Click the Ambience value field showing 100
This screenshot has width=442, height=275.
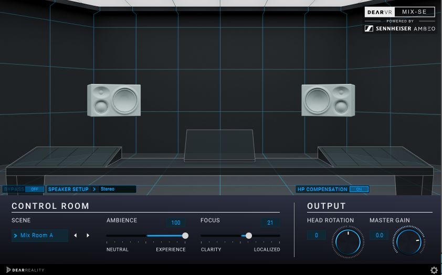176,223
